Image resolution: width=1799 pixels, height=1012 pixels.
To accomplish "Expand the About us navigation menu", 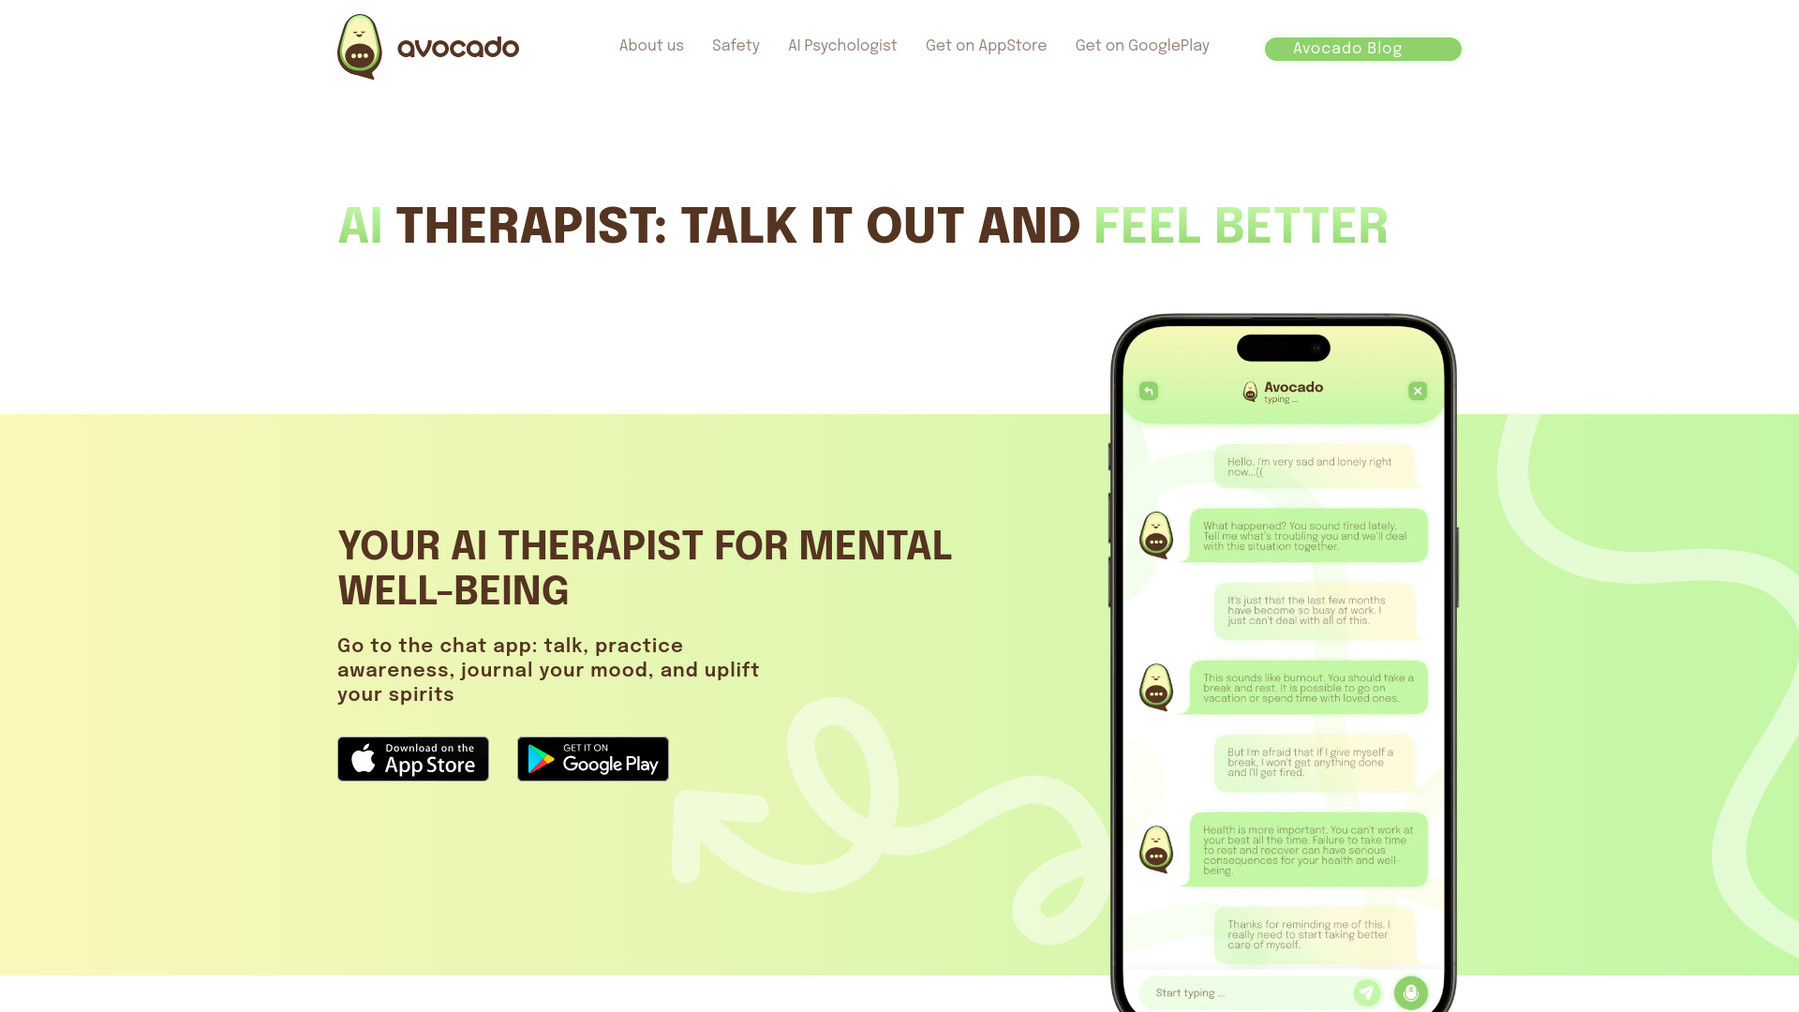I will (651, 46).
